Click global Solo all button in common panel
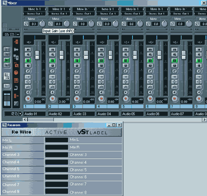The height and width of the screenshot is (196, 207). [7, 54]
